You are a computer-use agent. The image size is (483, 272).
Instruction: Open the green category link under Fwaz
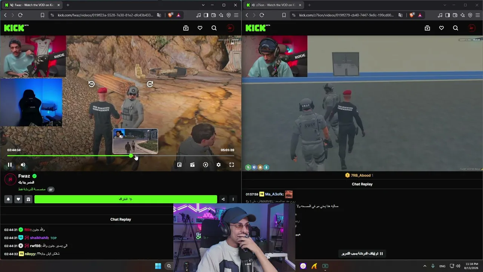point(32,189)
